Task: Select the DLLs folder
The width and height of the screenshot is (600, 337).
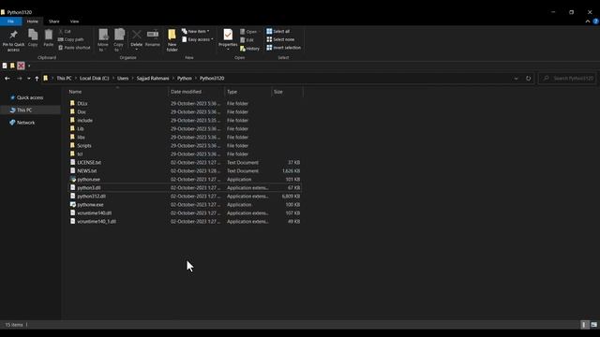Action: coord(82,104)
